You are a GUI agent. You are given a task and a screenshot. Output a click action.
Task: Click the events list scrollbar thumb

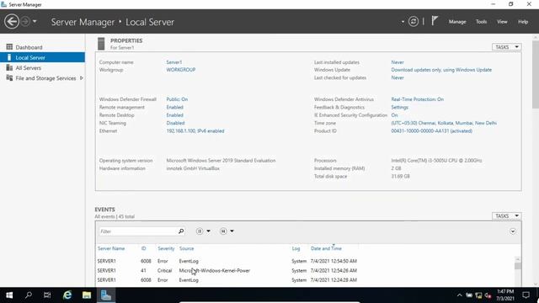click(x=518, y=266)
